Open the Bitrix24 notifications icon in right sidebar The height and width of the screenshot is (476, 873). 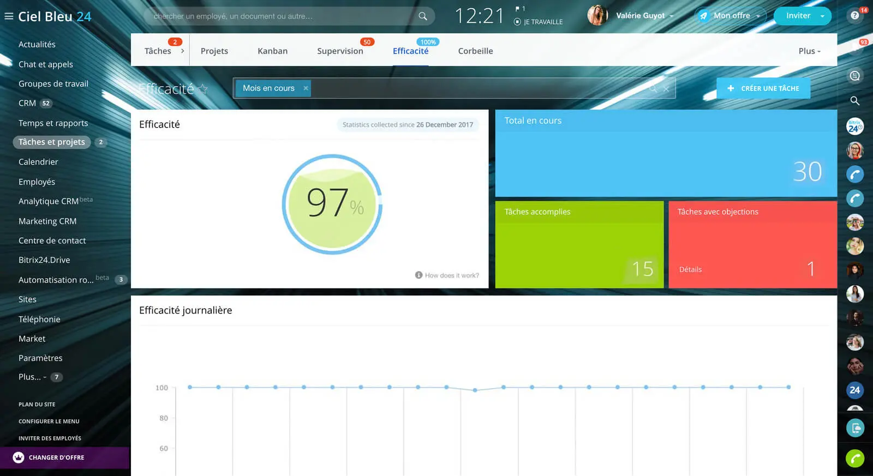click(x=854, y=126)
